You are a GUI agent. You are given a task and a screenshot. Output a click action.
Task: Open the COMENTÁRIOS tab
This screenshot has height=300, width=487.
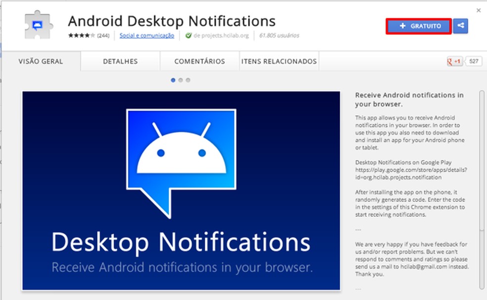200,61
